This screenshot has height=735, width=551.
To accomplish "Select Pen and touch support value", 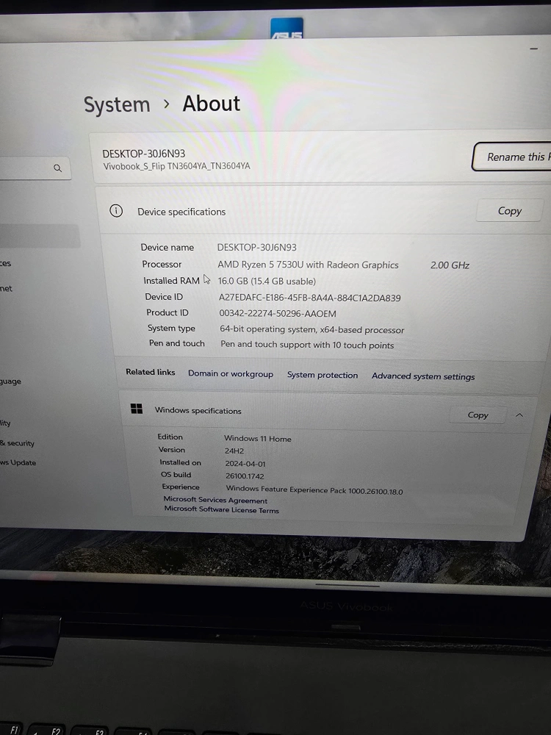I will point(307,345).
